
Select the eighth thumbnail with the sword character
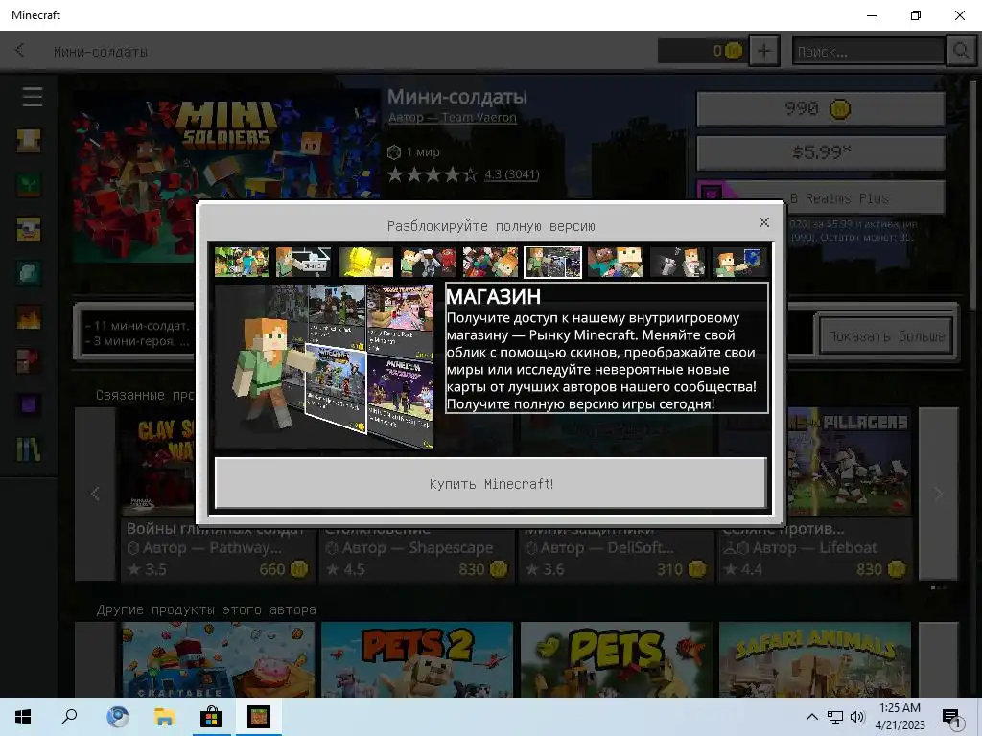[x=677, y=262]
